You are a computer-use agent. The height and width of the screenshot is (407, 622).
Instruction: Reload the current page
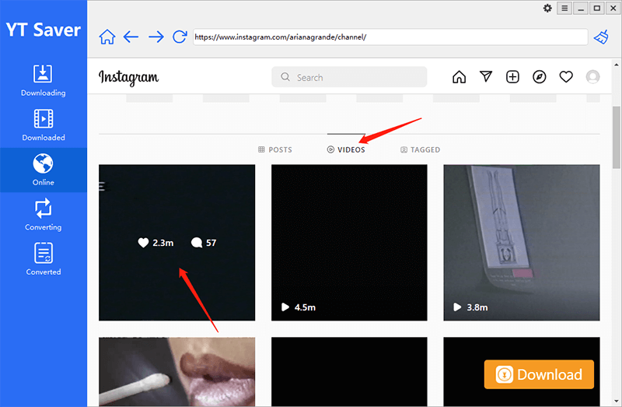(x=180, y=37)
